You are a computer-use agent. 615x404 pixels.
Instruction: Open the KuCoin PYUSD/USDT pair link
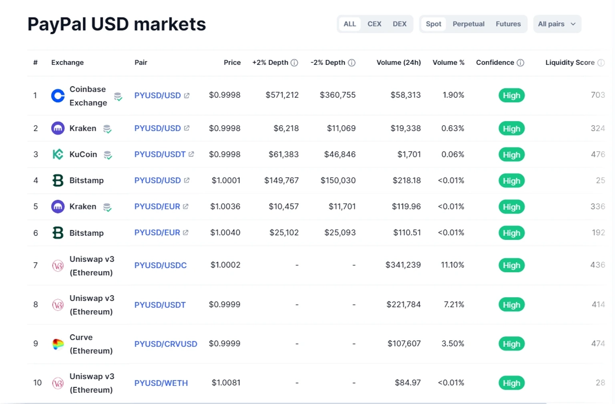[160, 154]
